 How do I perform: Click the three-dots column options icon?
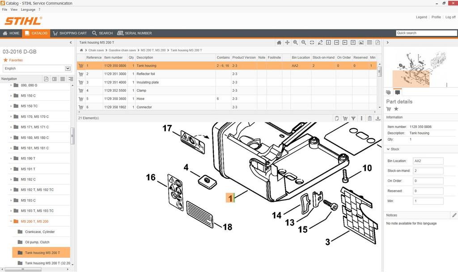coord(361,118)
